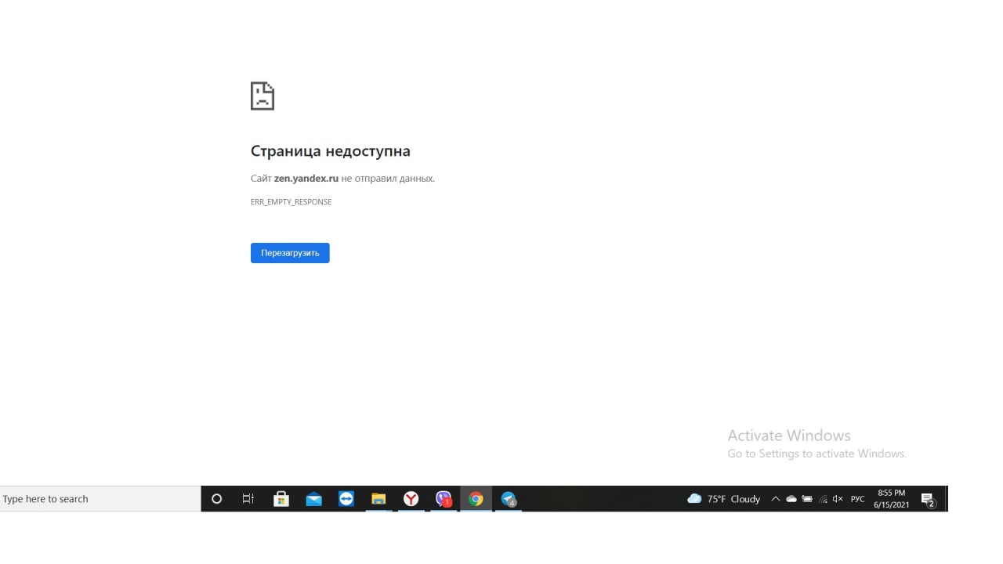Screen dimensions: 1003x564
Task: Click the Google Chrome taskbar icon
Action: pos(476,499)
